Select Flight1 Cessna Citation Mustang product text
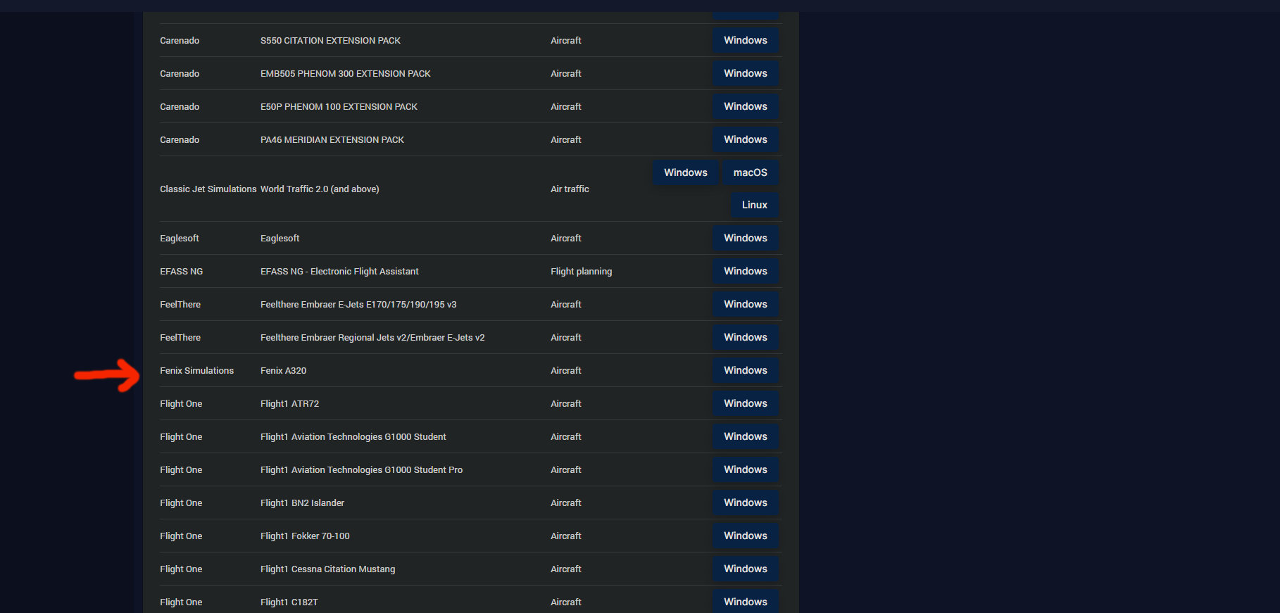This screenshot has height=613, width=1280. point(327,569)
